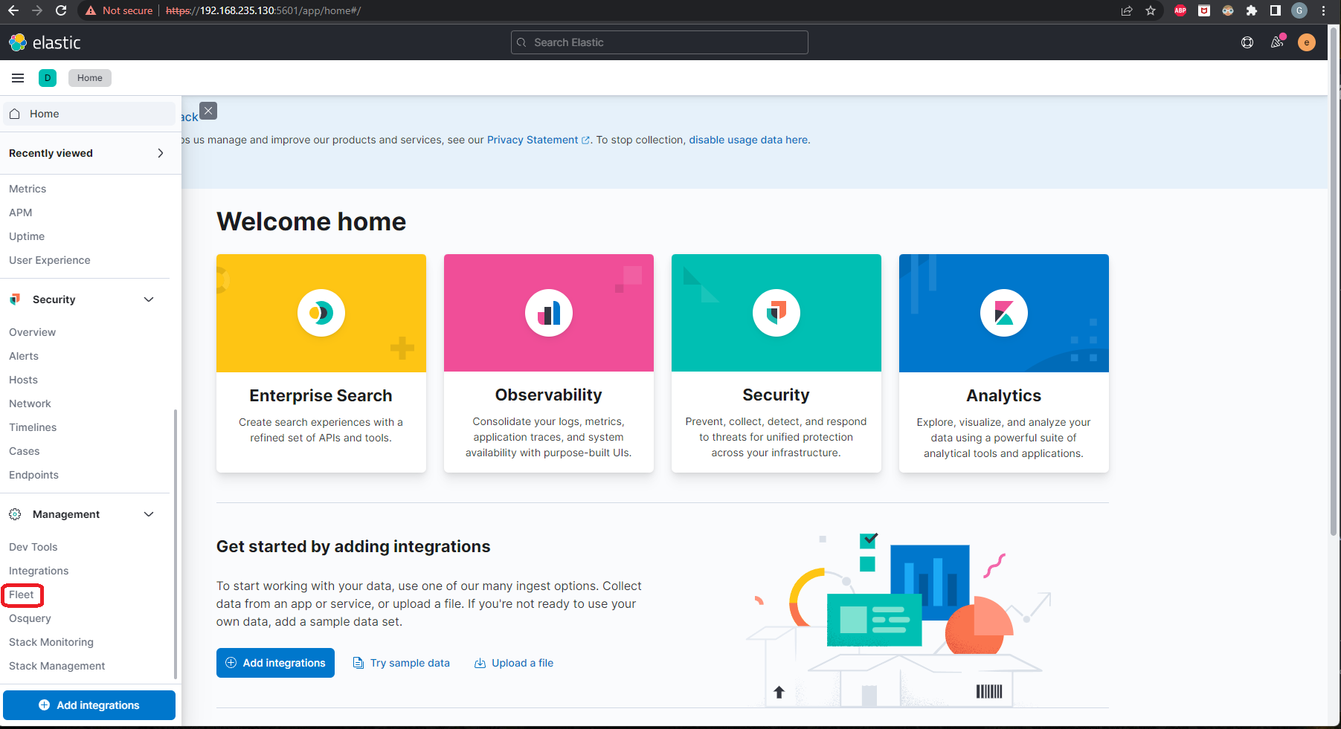Open the help menu lifebuoy icon
1341x729 pixels.
click(x=1247, y=42)
